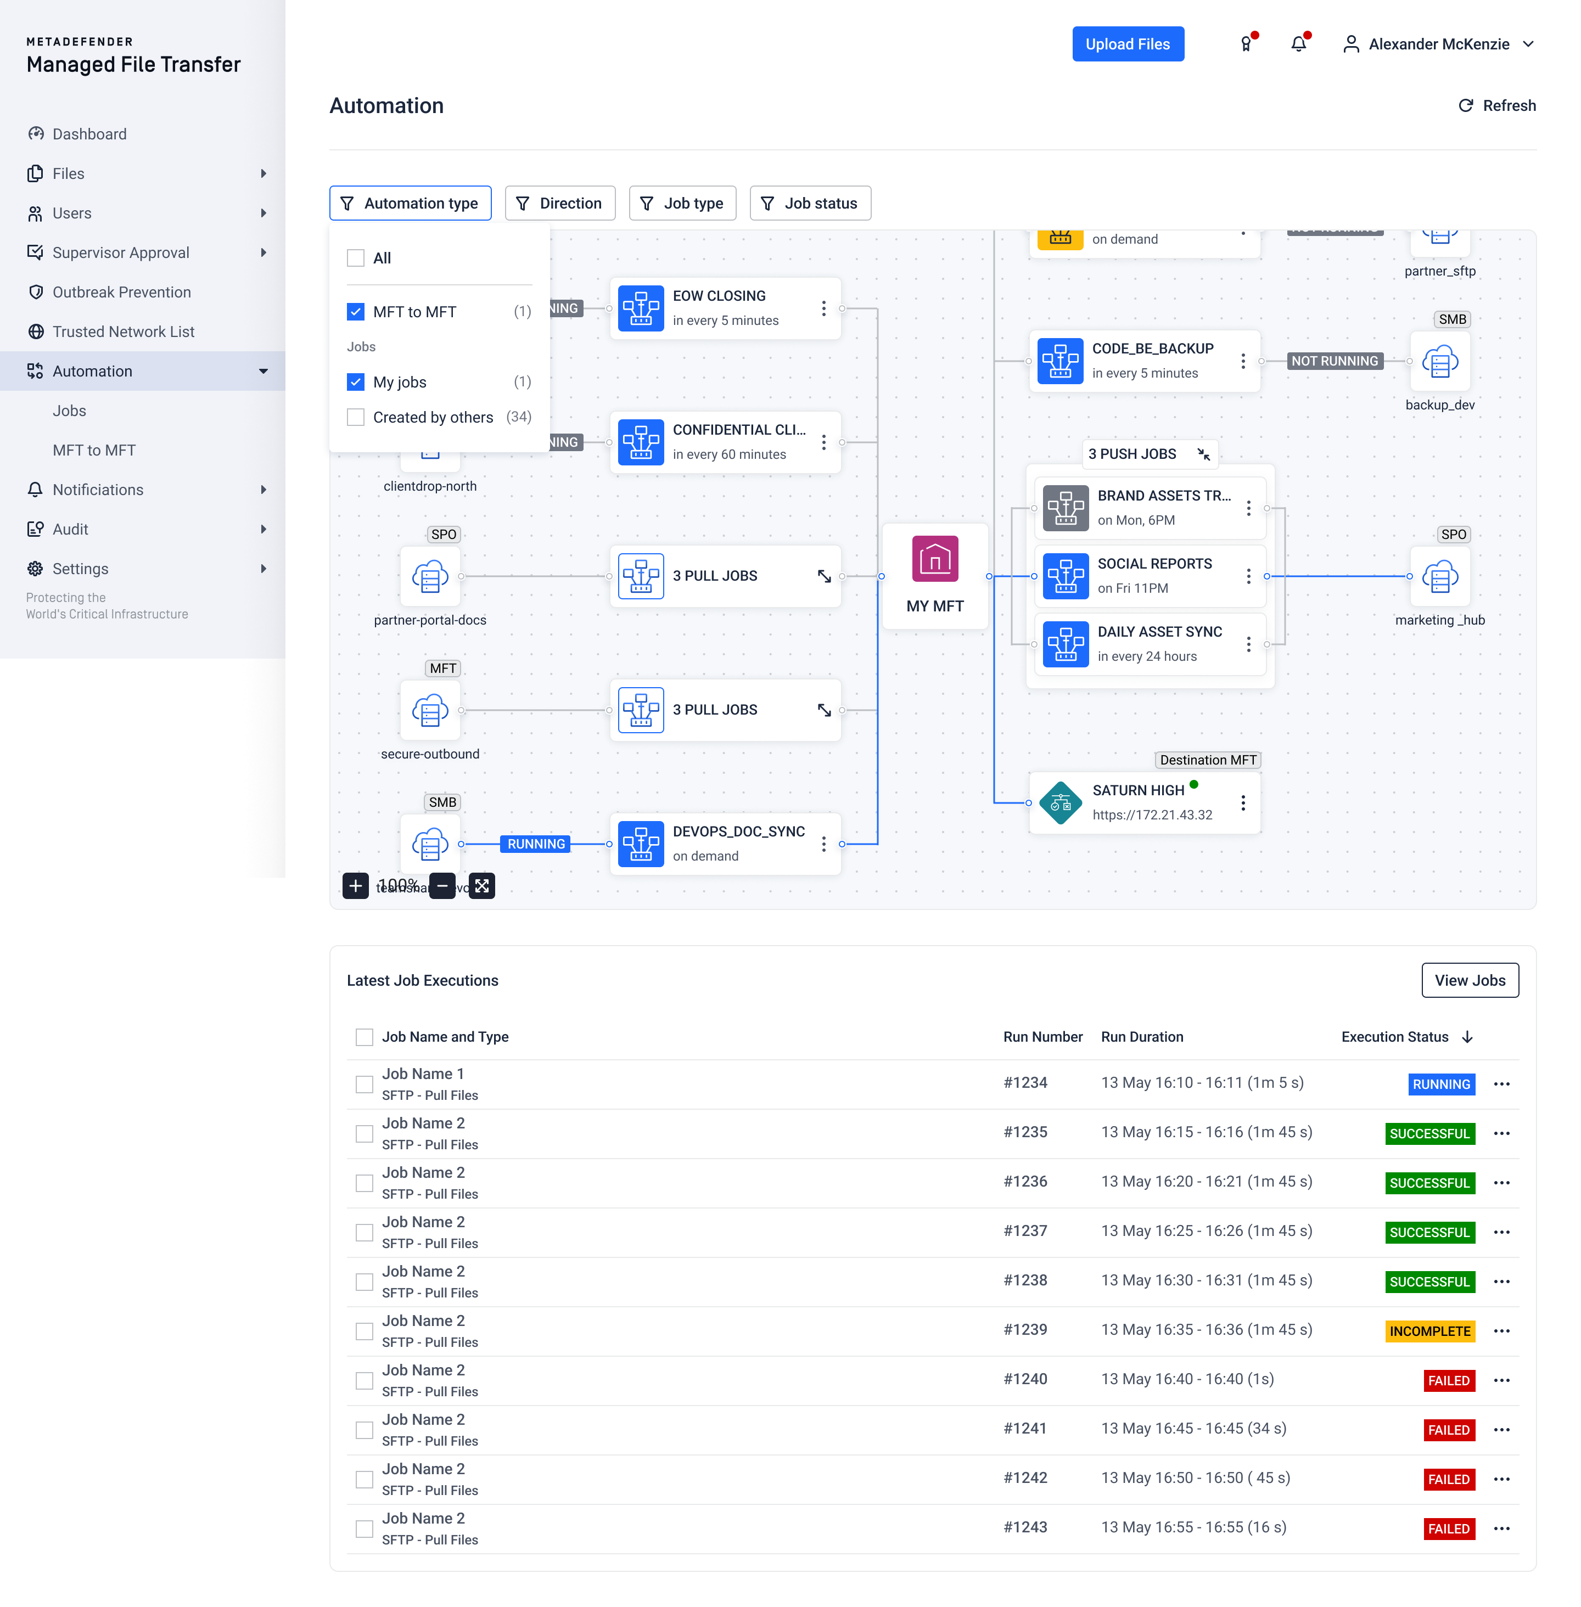Open CODE_BE_BACKUP three-dot options
Viewport: 1581px width, 1607px height.
(x=1242, y=361)
